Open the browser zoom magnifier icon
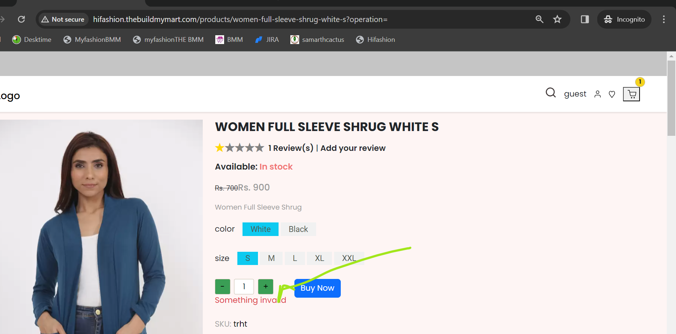676x334 pixels. 539,19
